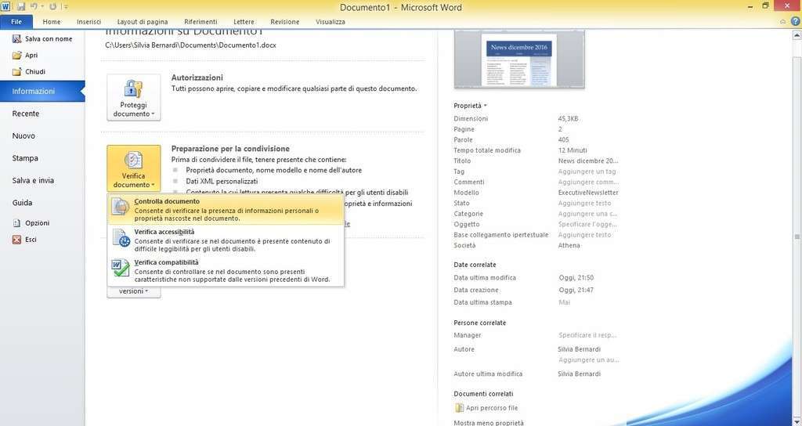Click the Base collegamento ipertestuale field
The width and height of the screenshot is (802, 426).
[584, 235]
